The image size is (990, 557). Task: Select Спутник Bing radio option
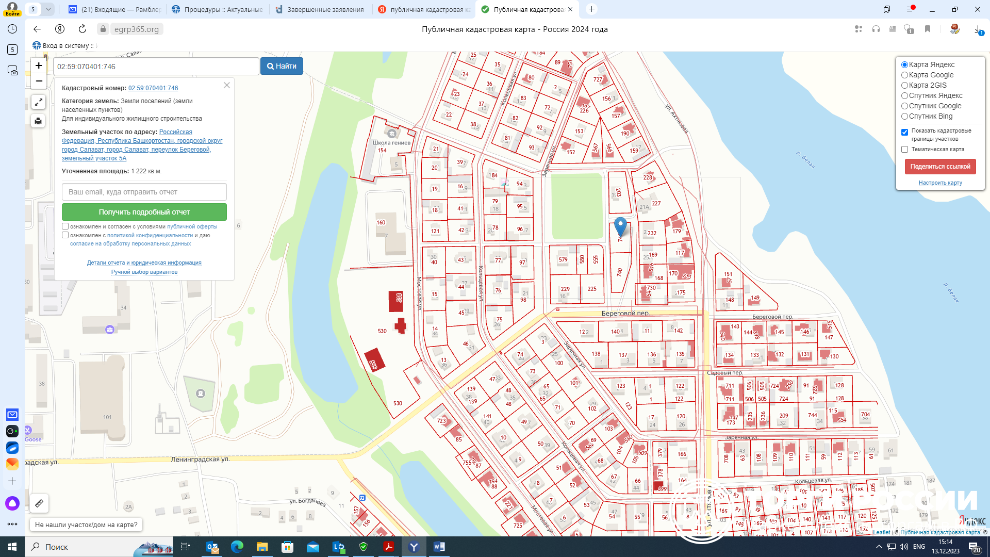904,117
